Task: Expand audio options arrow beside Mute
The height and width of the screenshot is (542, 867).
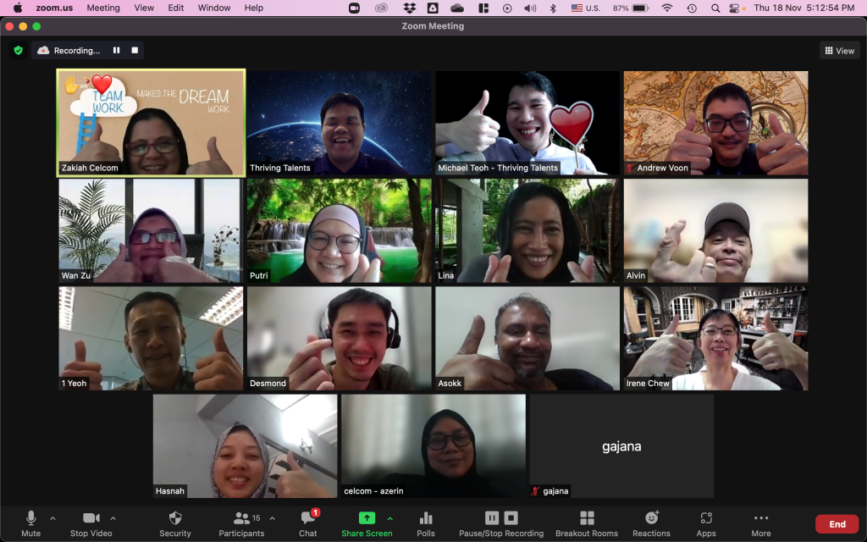Action: pos(52,518)
